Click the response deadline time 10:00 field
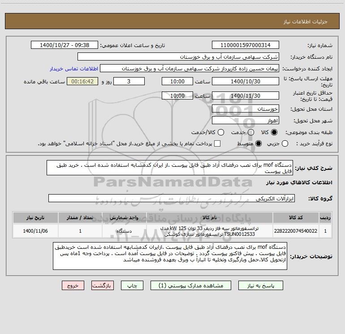 tap(177, 81)
